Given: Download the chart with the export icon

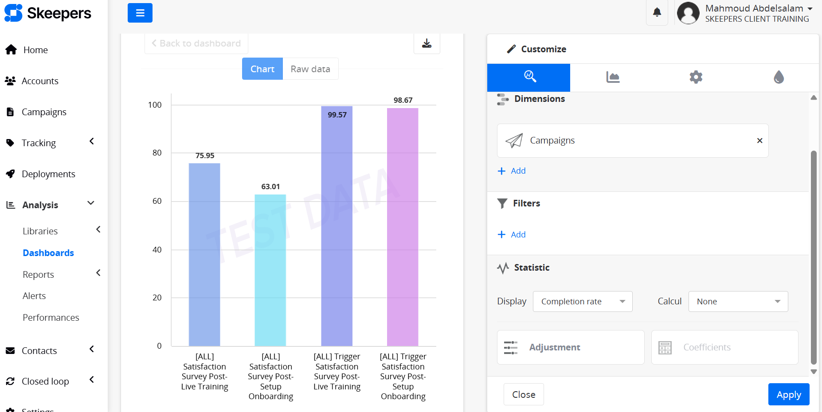Looking at the screenshot, I should [x=427, y=43].
